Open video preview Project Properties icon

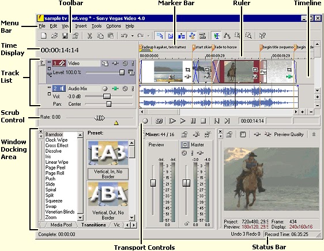pos(229,134)
